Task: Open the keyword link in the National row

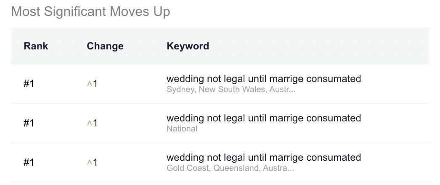Action: pyautogui.click(x=264, y=118)
